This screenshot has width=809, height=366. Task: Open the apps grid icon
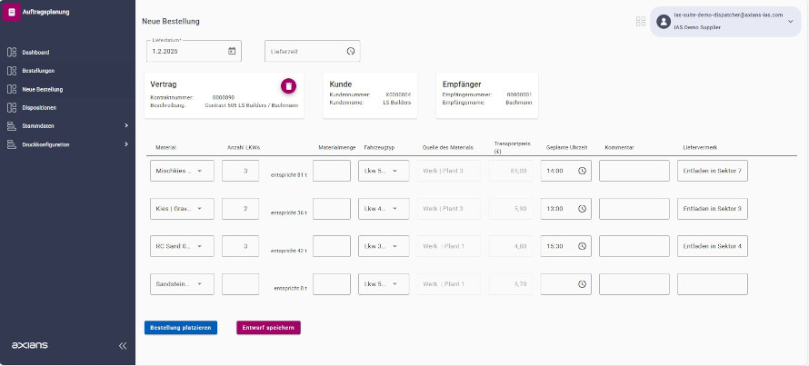tap(641, 21)
